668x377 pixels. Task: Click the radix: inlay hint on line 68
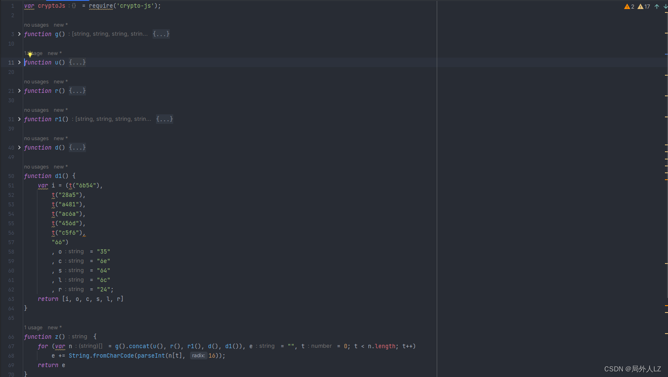click(x=198, y=356)
